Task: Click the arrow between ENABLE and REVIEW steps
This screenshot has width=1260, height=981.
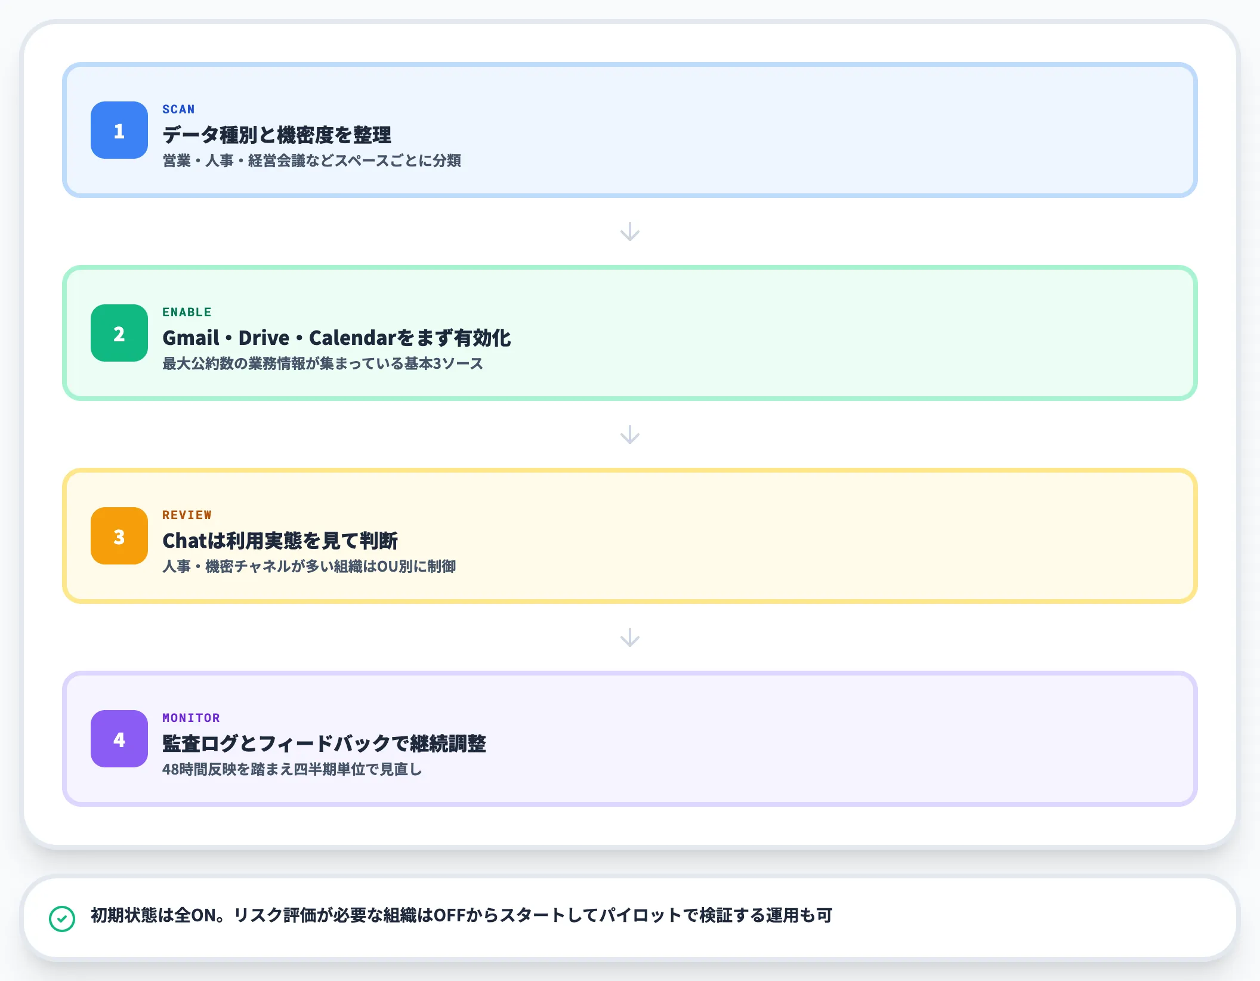Action: pos(630,435)
